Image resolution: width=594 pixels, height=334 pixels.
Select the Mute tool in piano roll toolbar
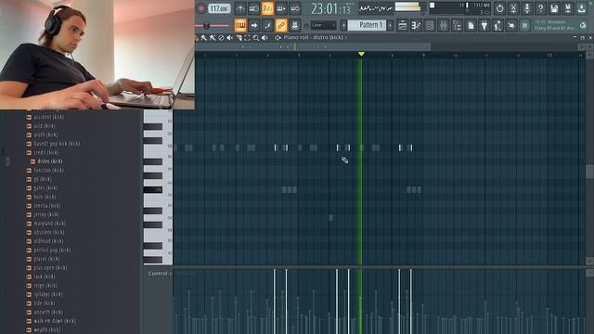[230, 37]
